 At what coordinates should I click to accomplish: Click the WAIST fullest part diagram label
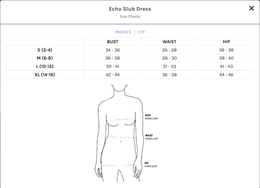click(x=151, y=137)
